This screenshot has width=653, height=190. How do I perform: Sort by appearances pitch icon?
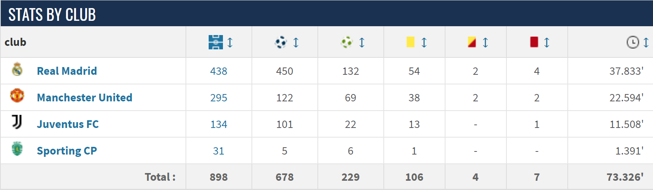coord(216,42)
